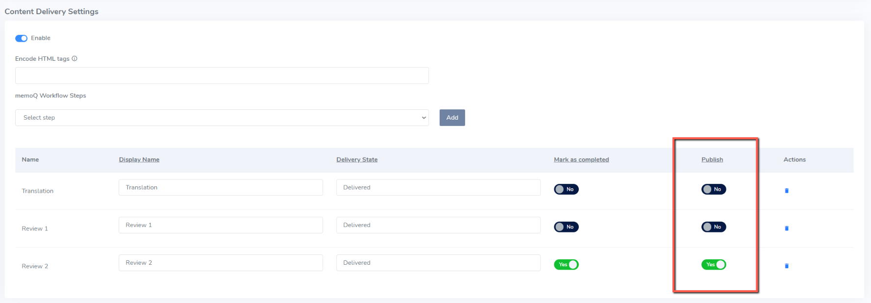Screen dimensions: 871x303
Task: Open the Select step dropdown
Action: click(222, 118)
